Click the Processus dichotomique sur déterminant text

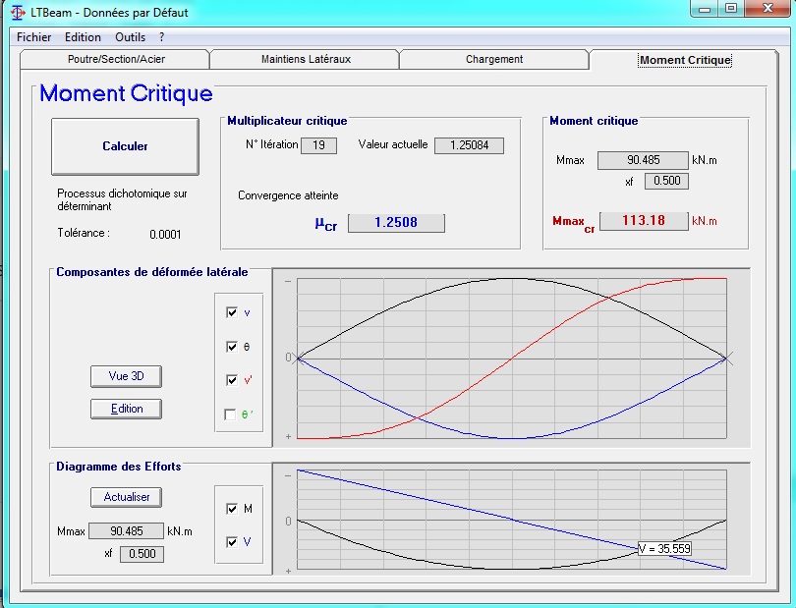click(x=122, y=200)
